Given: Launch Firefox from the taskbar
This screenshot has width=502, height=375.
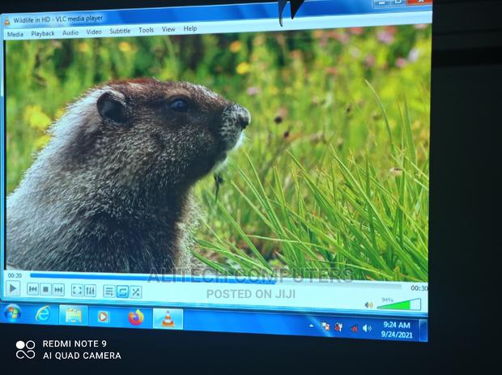Looking at the screenshot, I should 135,317.
